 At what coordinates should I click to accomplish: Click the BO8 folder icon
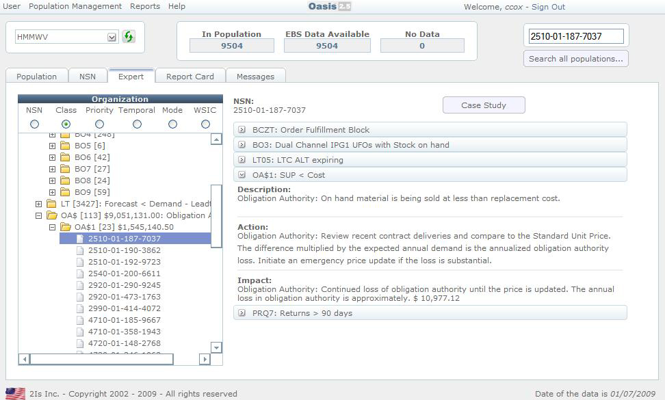point(65,181)
